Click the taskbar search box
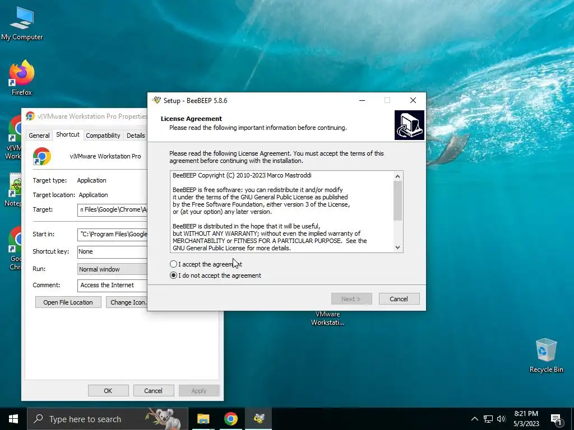Viewport: 574px width, 430px height. 108,419
